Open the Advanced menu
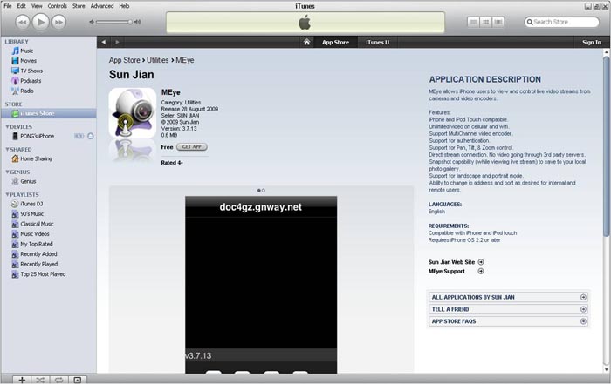 click(x=102, y=6)
